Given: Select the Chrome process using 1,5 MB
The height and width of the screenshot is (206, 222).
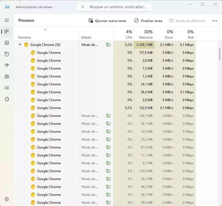Looking at the screenshot, I should coord(105,68).
